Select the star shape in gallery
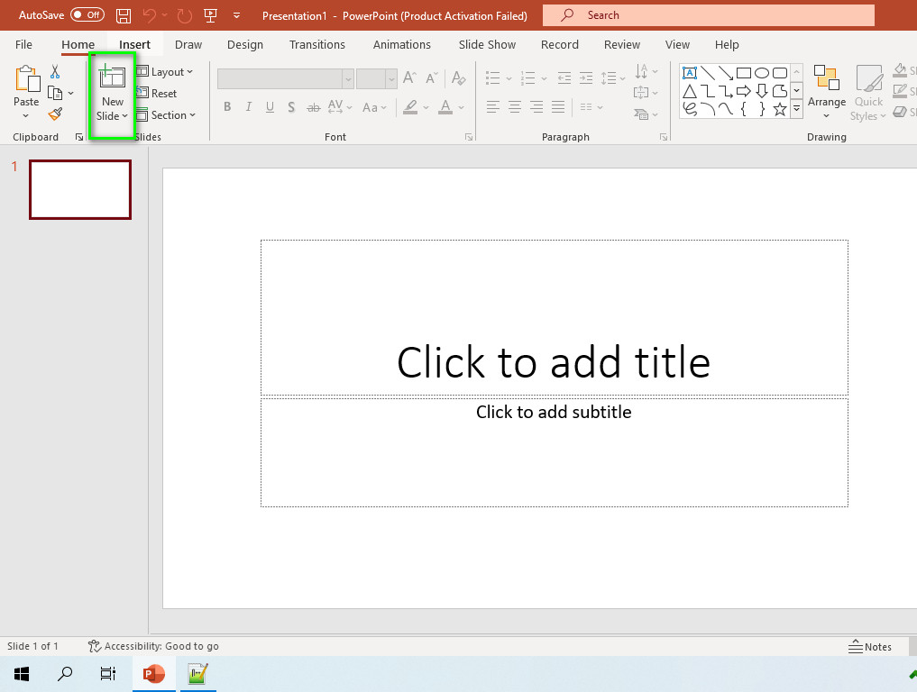Viewport: 917px width, 692px height. click(780, 109)
